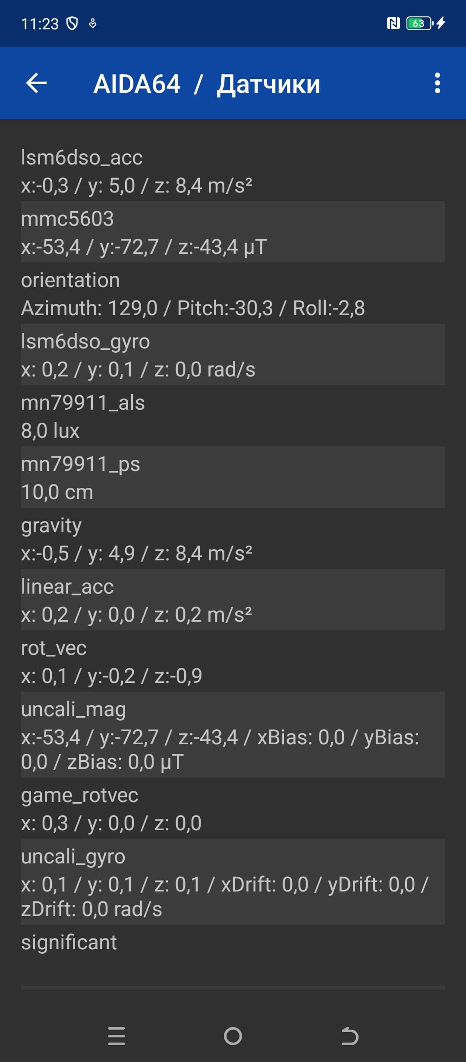Open recent apps with navigation menu button
Image resolution: width=466 pixels, height=1062 pixels.
pyautogui.click(x=116, y=1036)
